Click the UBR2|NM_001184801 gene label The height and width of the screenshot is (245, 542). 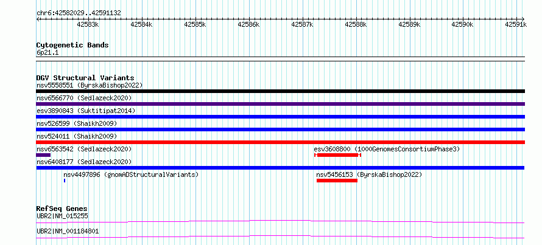point(68,231)
